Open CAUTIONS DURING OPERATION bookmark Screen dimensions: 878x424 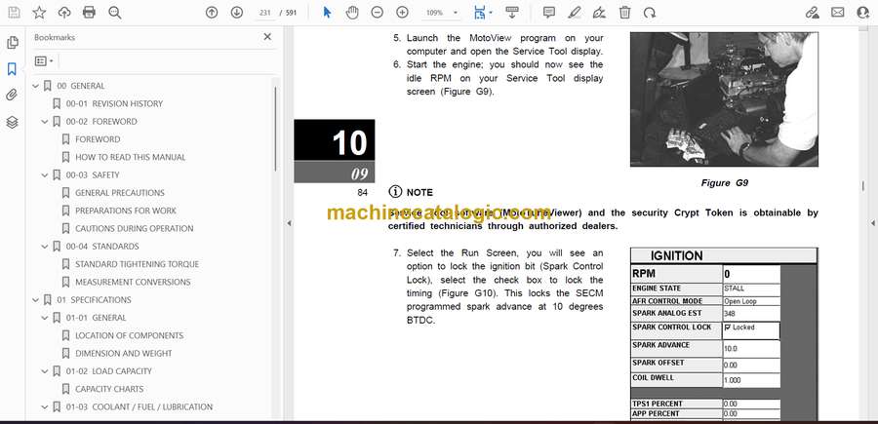(x=135, y=228)
